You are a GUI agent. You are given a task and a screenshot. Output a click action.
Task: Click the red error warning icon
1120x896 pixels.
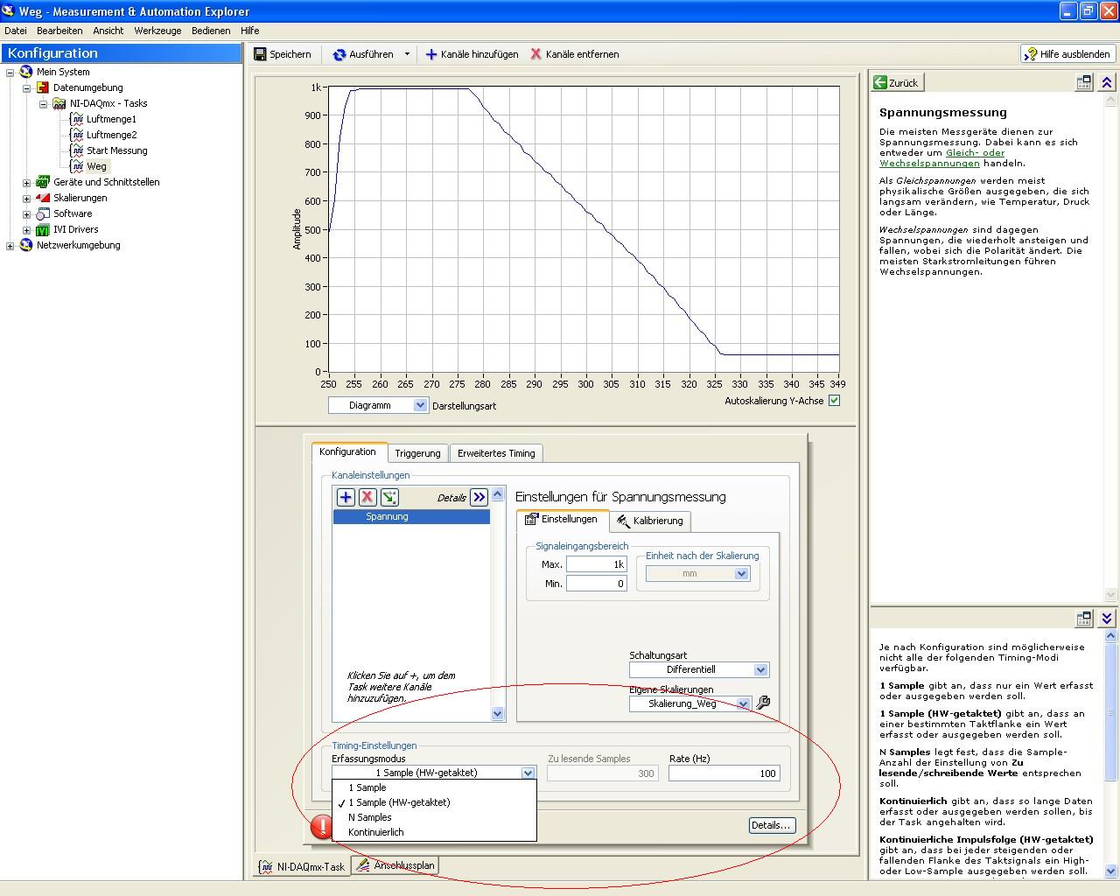(322, 825)
